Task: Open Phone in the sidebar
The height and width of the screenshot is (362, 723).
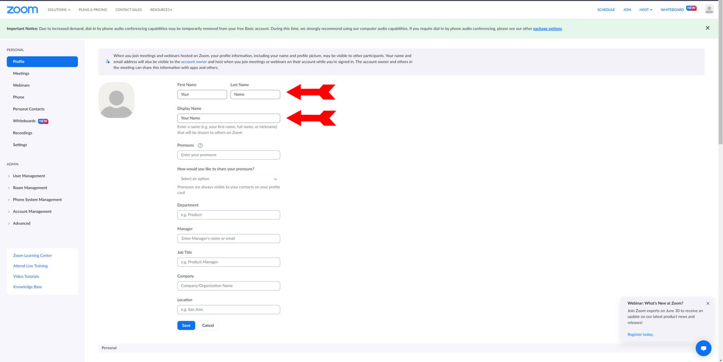Action: 18,97
